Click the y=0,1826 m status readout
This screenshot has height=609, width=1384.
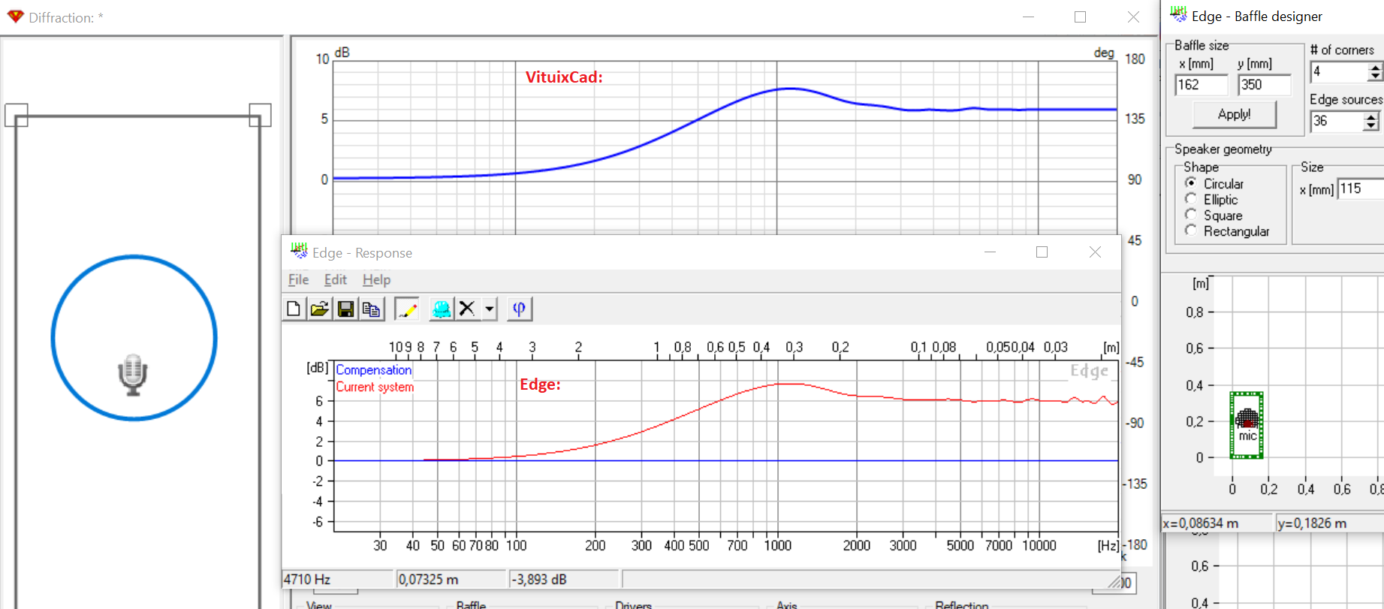click(x=1329, y=523)
